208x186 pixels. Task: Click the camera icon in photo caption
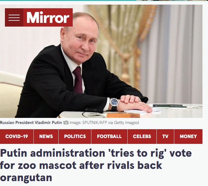coord(66,123)
